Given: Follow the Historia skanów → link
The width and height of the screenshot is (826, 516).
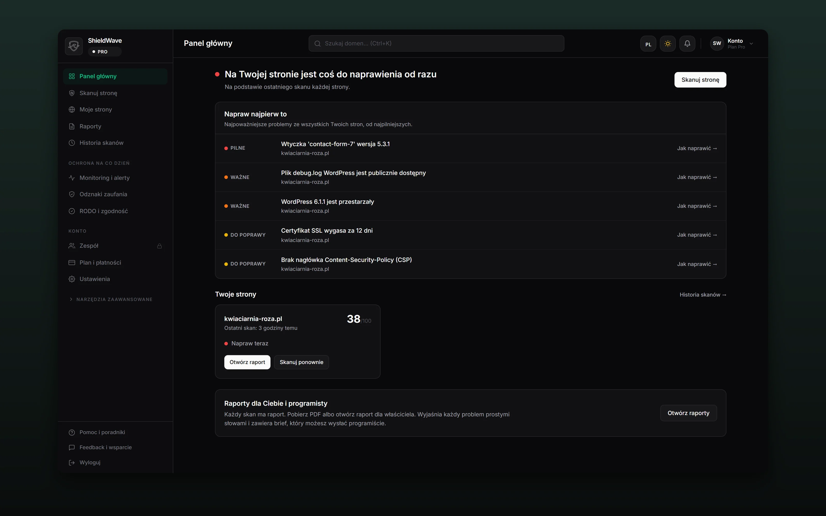Looking at the screenshot, I should point(703,295).
